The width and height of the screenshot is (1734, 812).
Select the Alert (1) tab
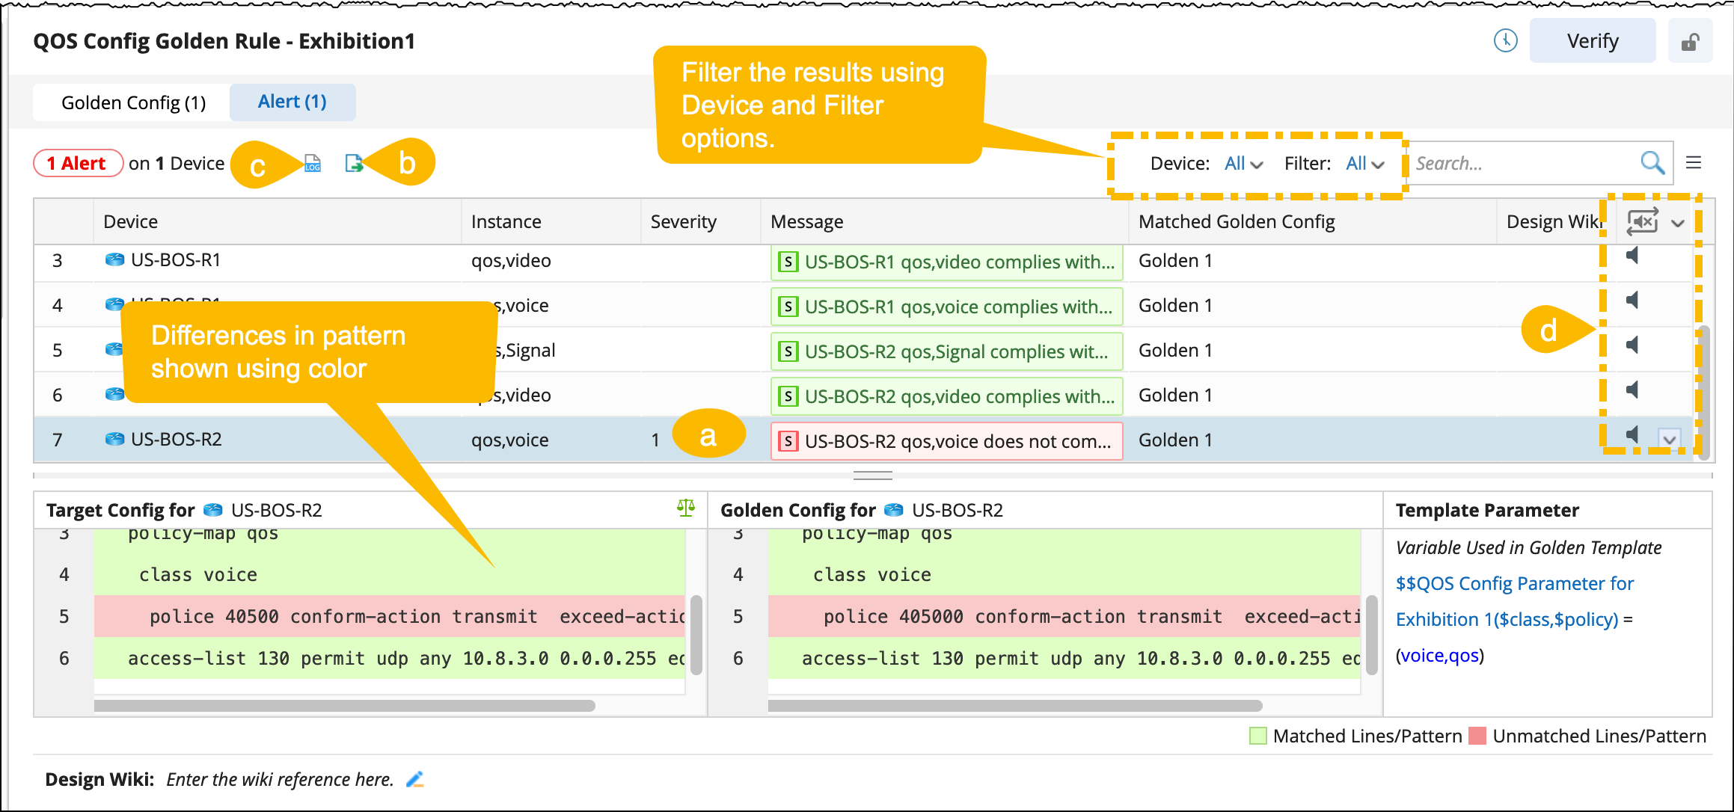292,102
